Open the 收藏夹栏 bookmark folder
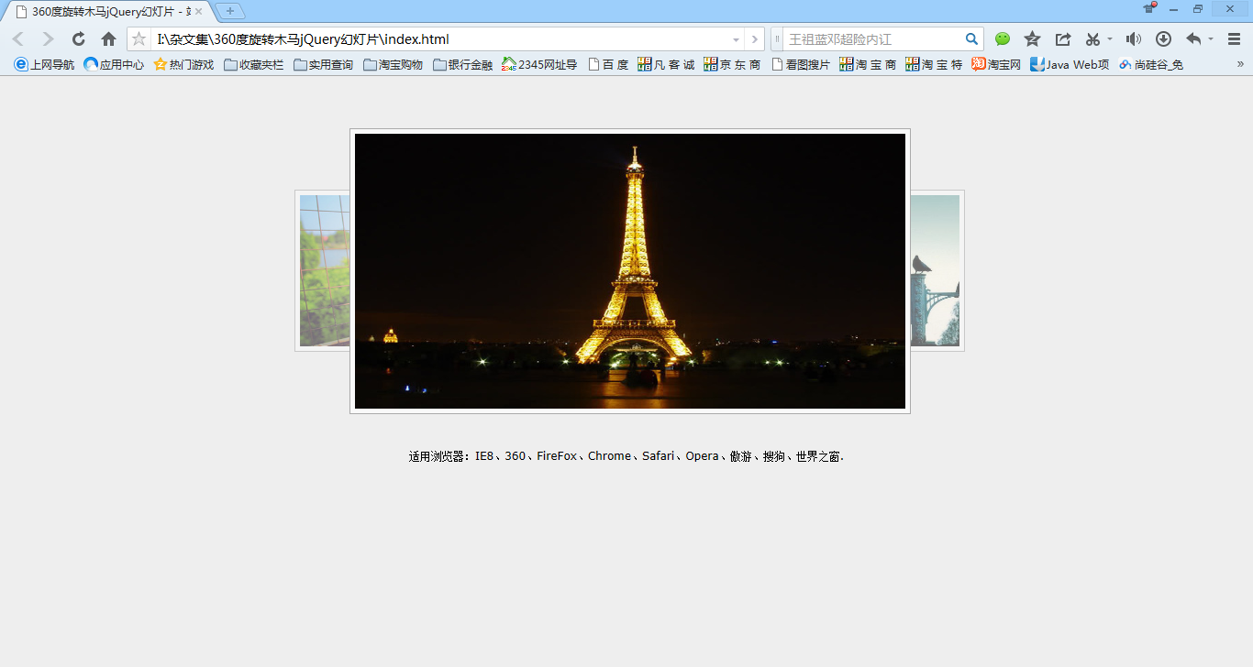Viewport: 1253px width, 667px height. (x=254, y=64)
